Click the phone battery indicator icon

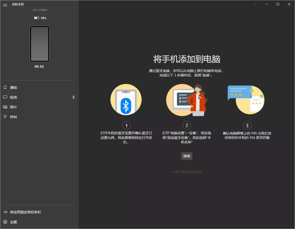(36, 18)
